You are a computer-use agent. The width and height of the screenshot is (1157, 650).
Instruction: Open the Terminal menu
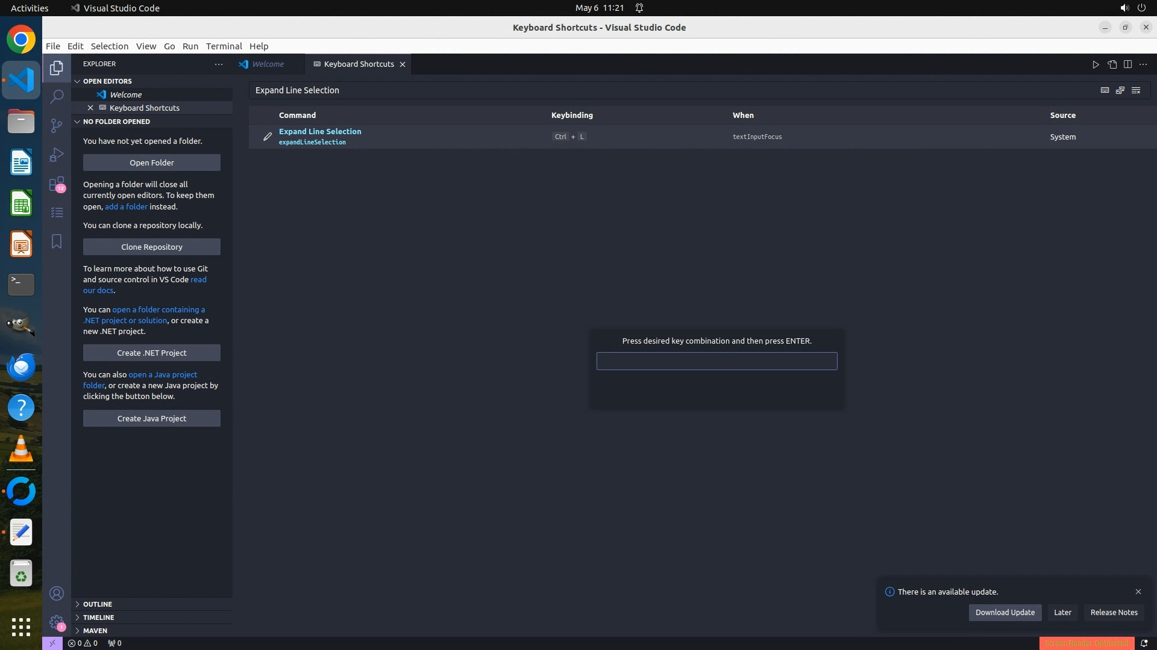pyautogui.click(x=224, y=46)
